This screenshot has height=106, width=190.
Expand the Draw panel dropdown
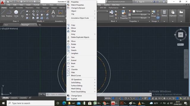[x=16, y=21]
